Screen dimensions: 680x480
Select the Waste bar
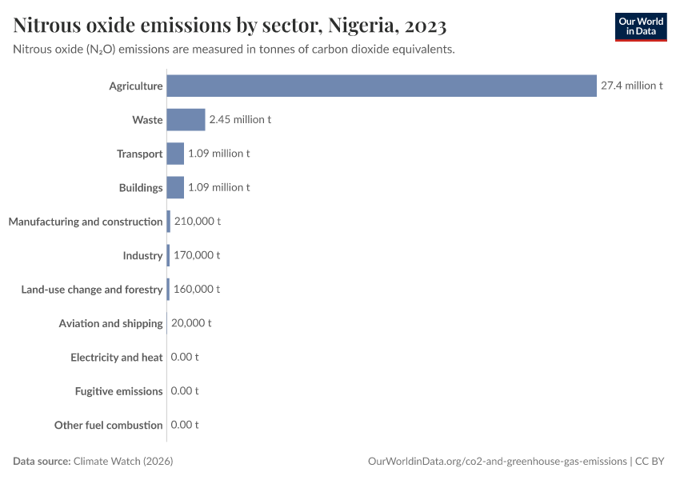(186, 120)
